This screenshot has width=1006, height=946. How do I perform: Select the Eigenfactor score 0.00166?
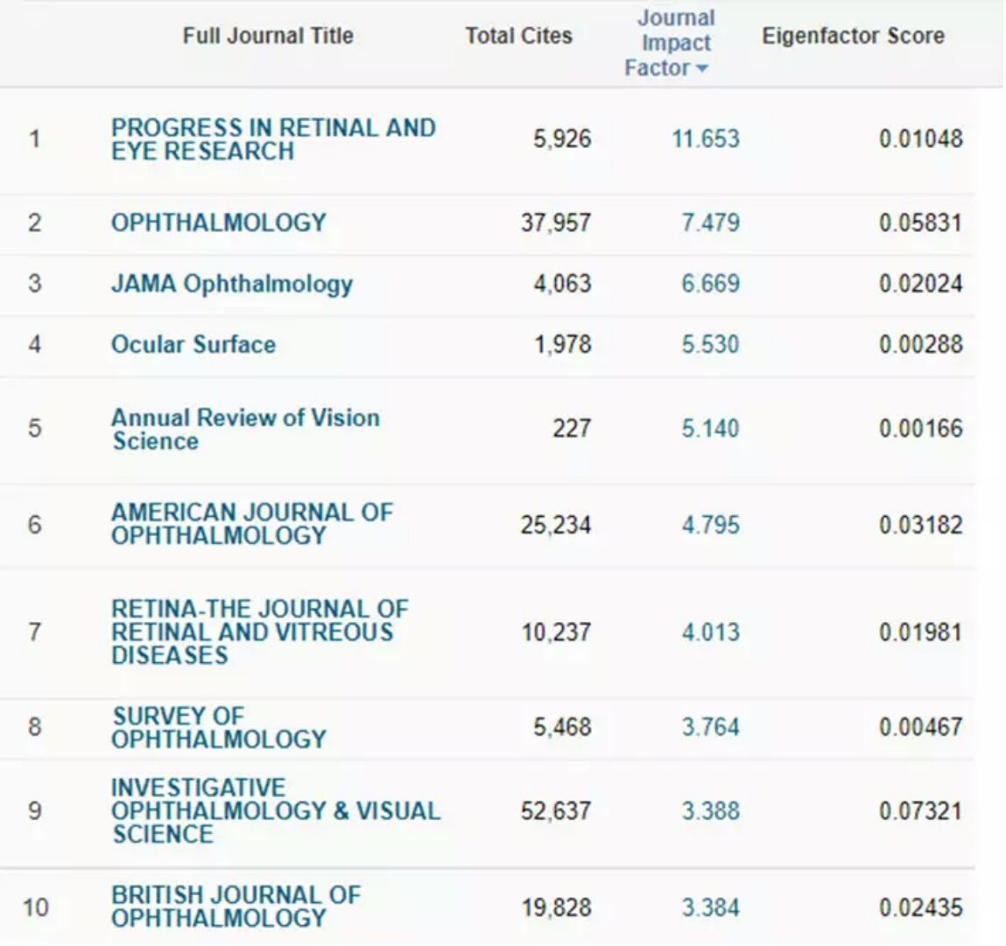point(921,428)
